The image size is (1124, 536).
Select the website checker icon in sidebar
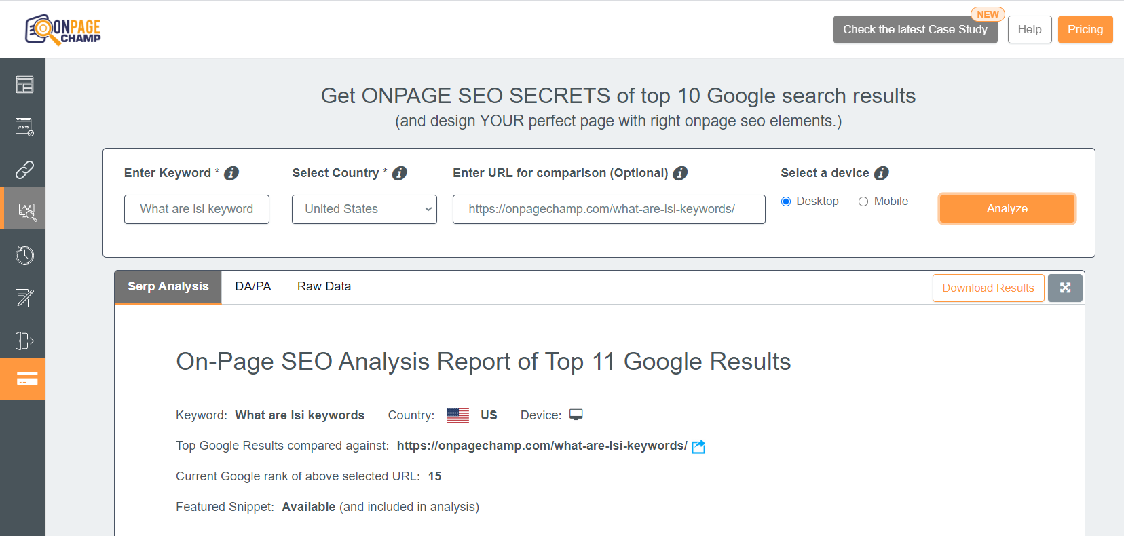(23, 127)
